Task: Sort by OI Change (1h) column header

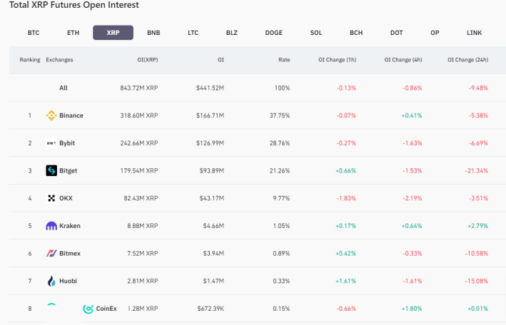Action: (338, 60)
